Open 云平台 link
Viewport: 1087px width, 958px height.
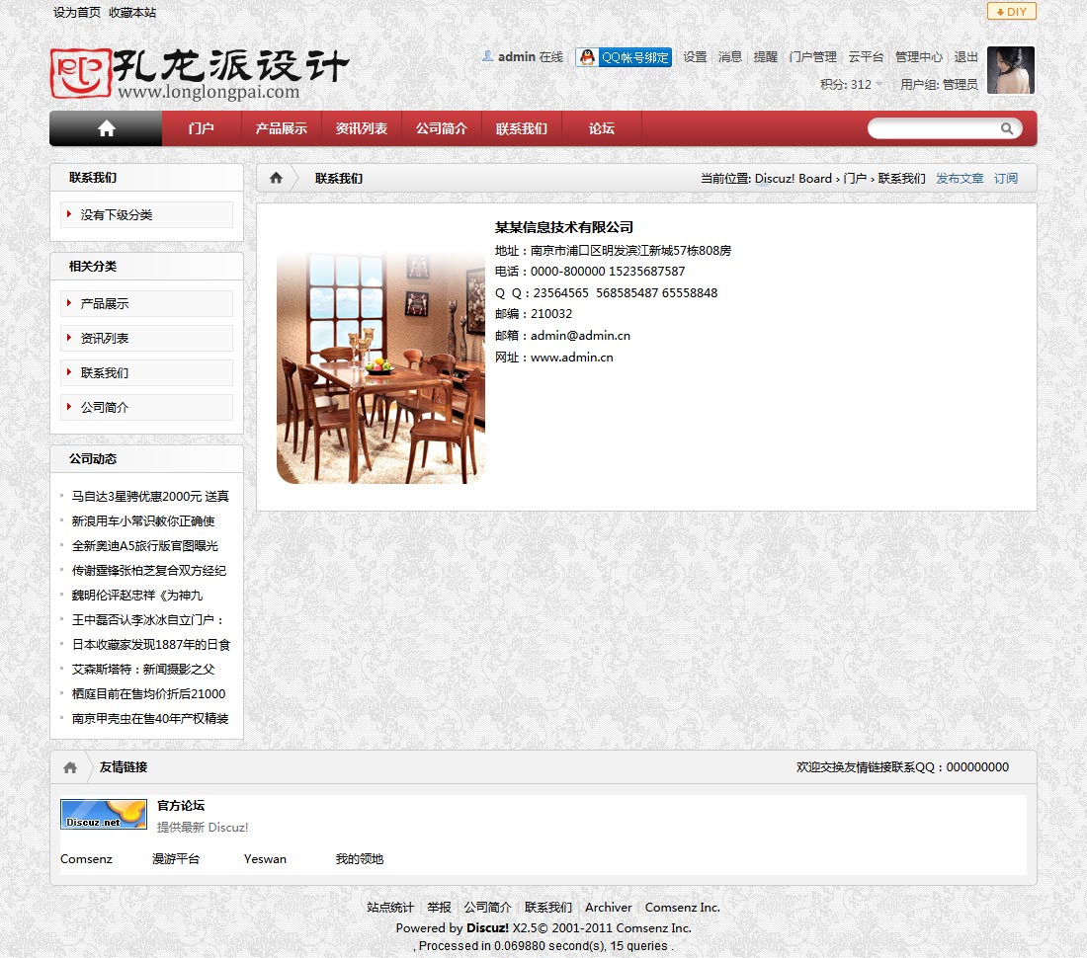866,57
